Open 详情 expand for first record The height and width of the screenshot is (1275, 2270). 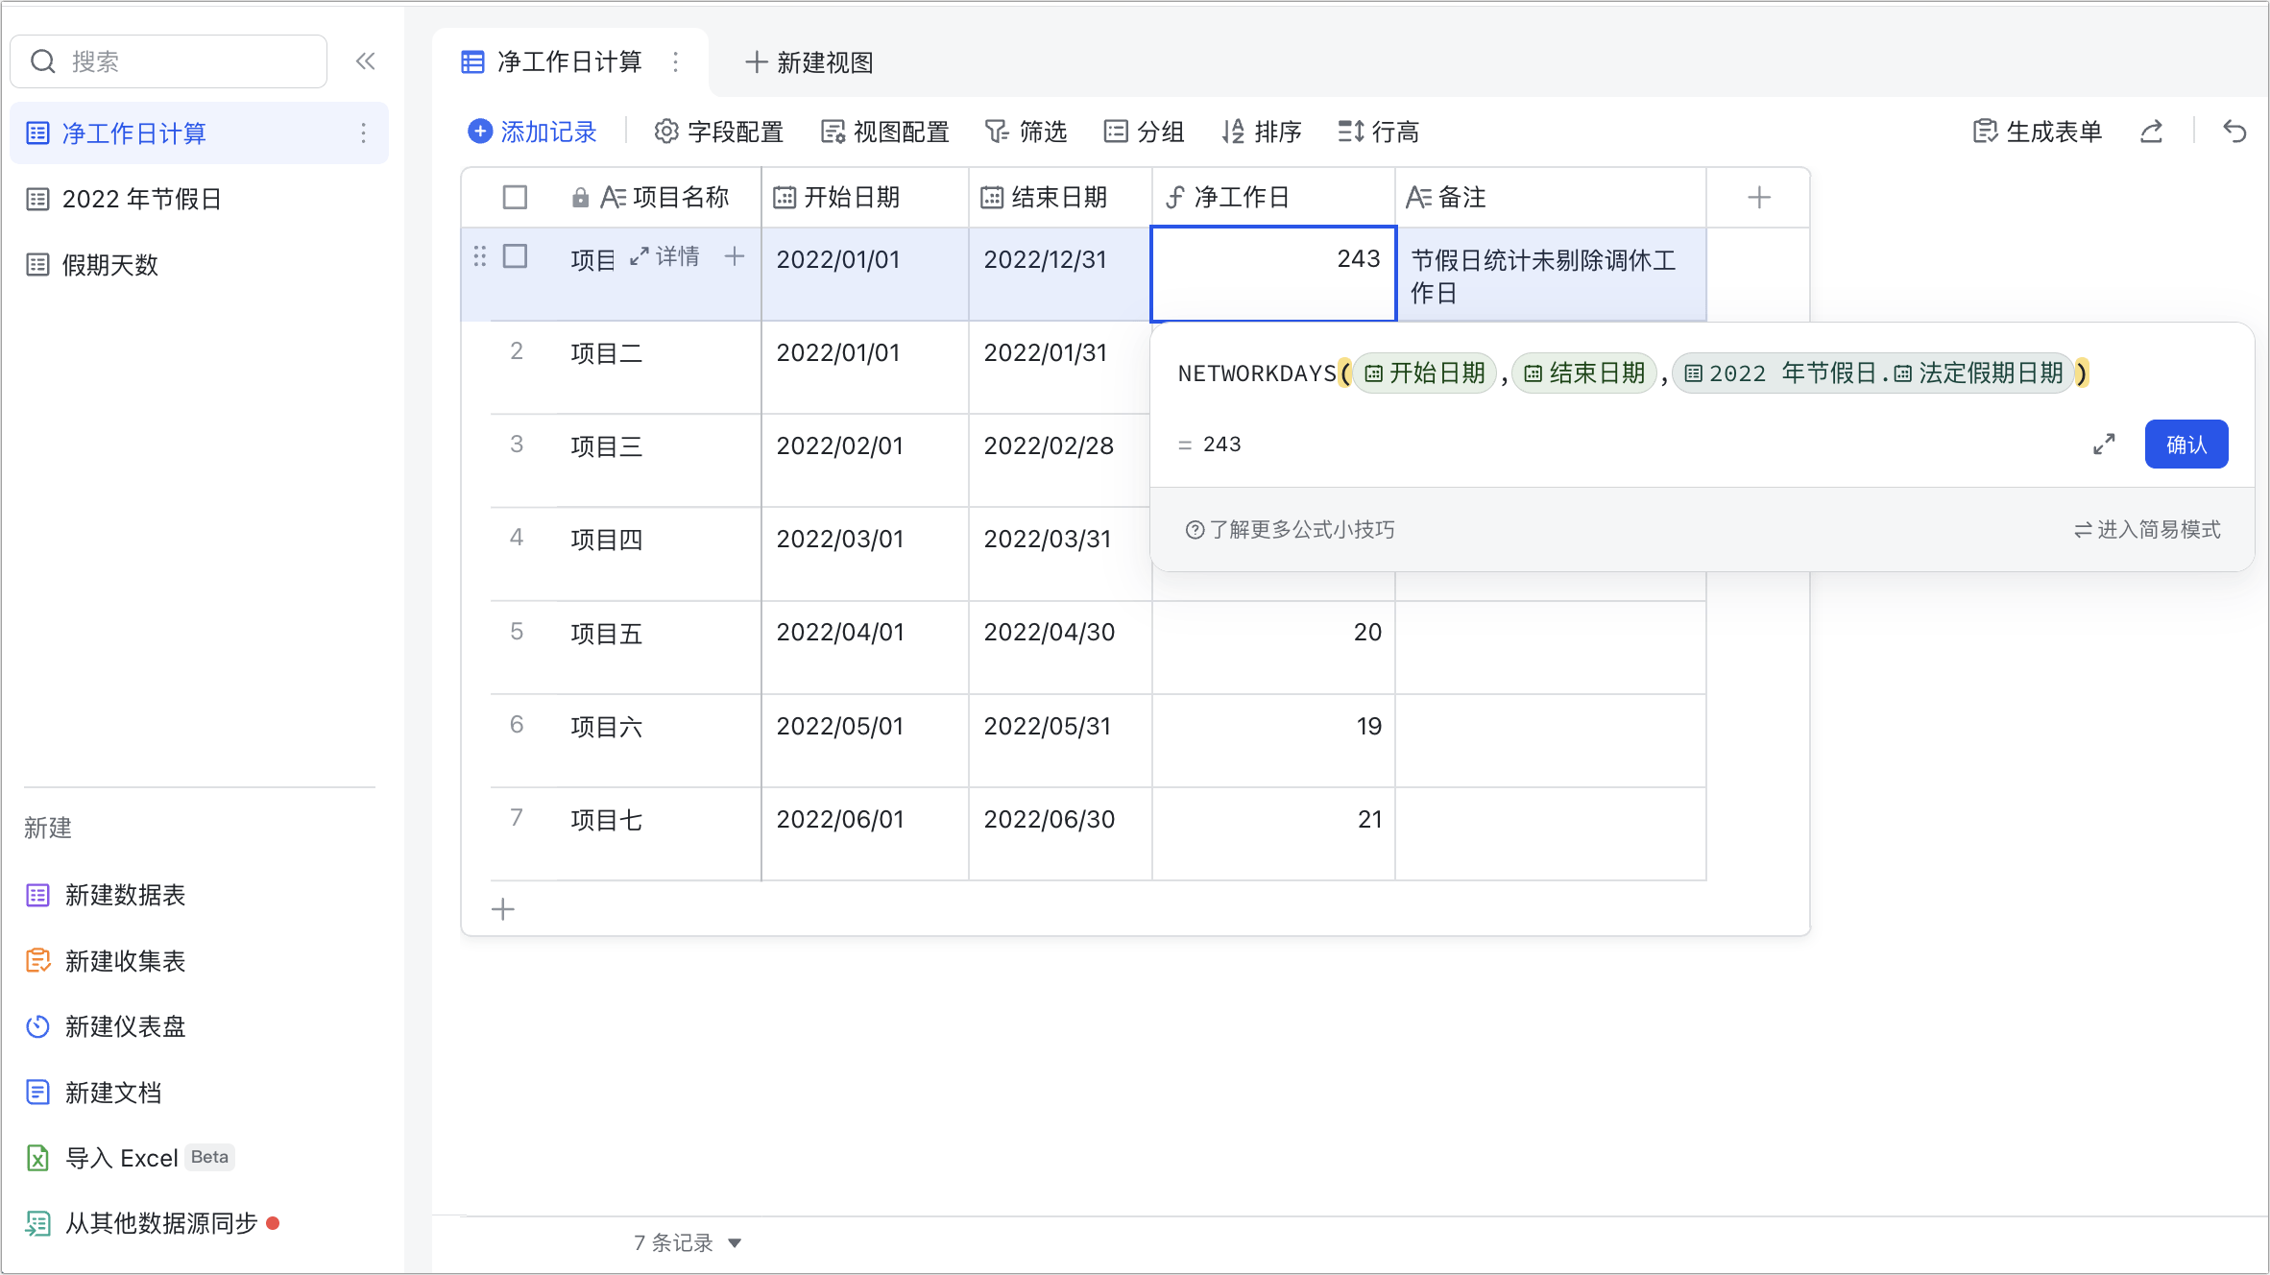664,256
